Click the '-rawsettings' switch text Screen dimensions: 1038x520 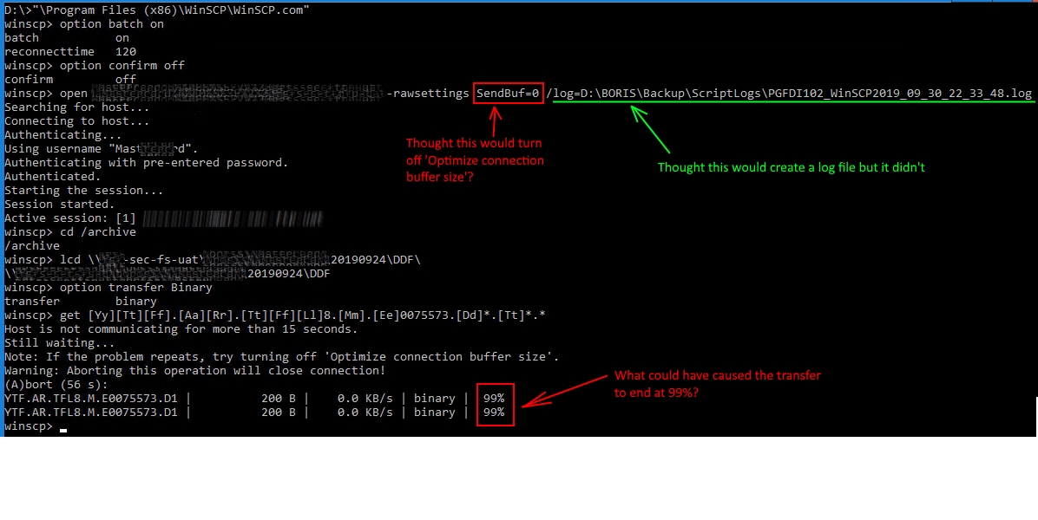pyautogui.click(x=428, y=93)
